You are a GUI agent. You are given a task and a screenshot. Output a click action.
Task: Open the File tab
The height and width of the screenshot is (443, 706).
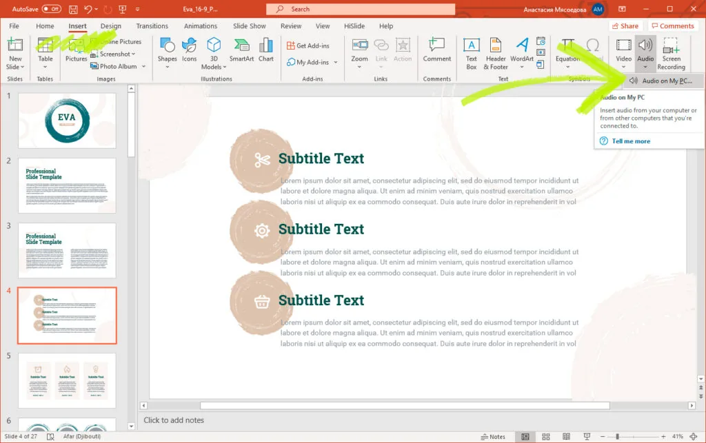(14, 26)
